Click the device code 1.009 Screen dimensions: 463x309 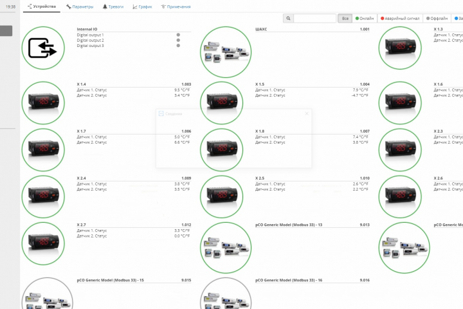coord(186,178)
